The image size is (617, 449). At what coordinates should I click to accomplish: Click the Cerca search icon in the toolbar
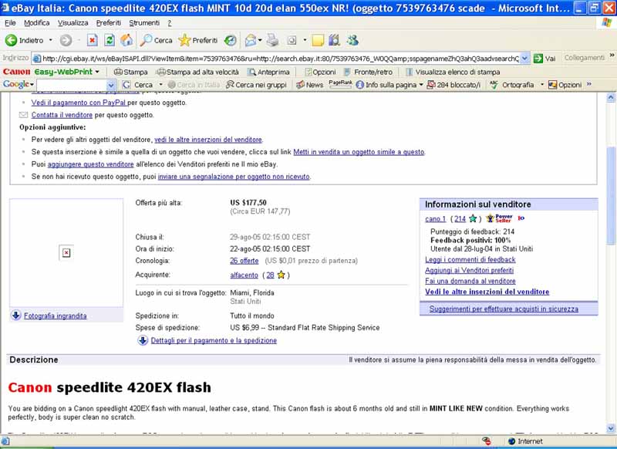[x=147, y=40]
